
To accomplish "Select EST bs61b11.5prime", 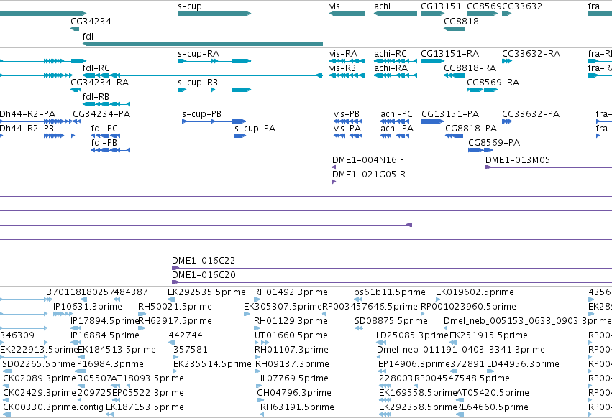I will (390, 292).
